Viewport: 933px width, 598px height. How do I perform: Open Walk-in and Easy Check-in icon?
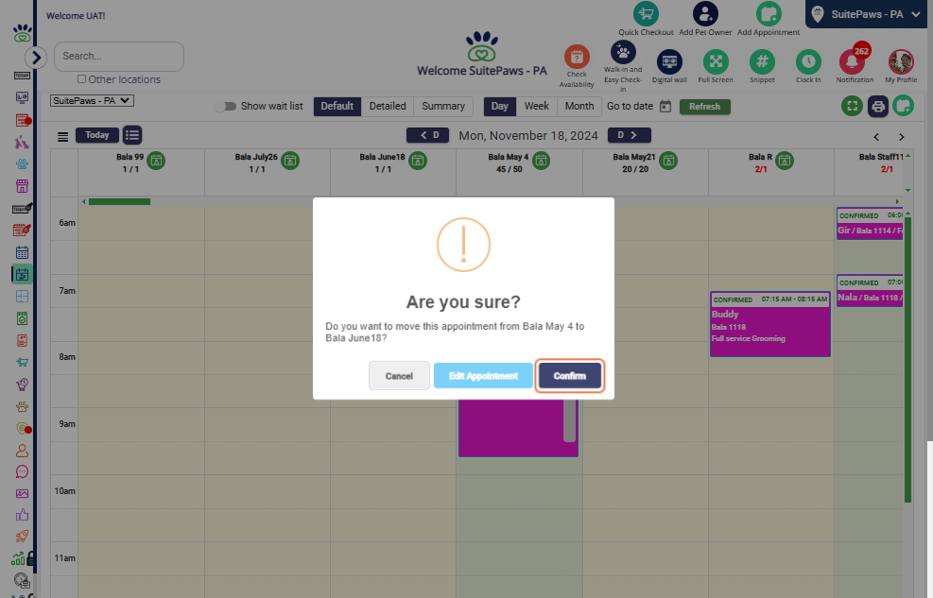point(623,52)
